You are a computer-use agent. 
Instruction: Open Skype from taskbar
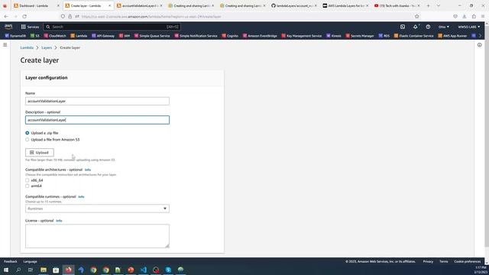(x=168, y=270)
